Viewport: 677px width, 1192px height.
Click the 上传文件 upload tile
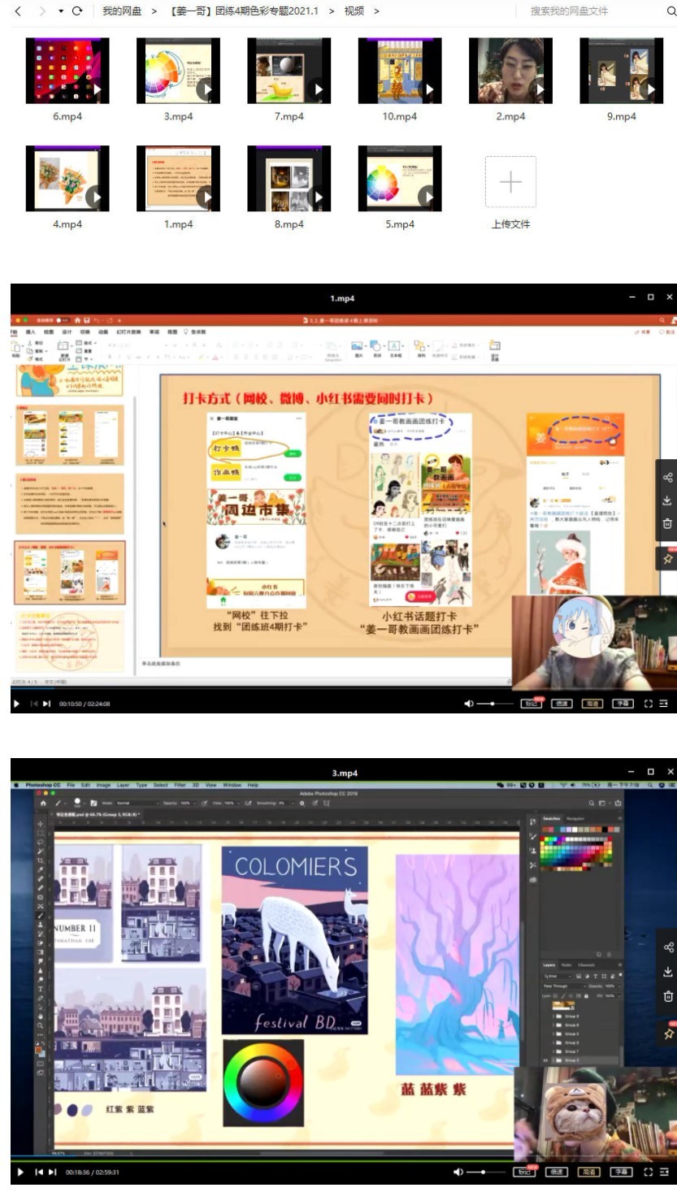tap(510, 180)
